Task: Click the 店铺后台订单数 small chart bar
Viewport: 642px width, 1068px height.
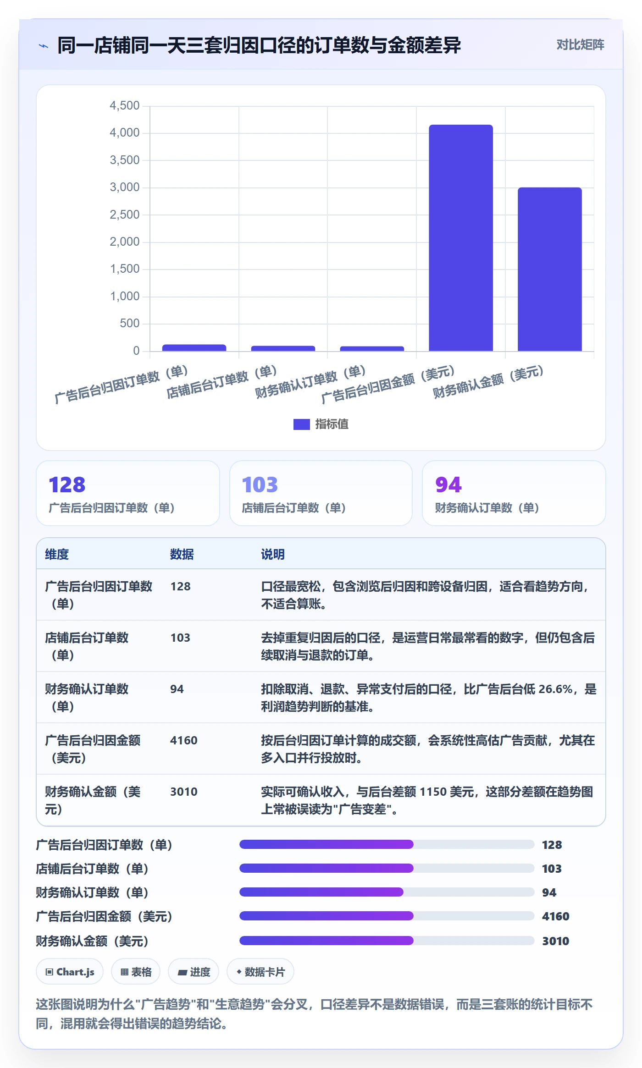Action: 283,348
